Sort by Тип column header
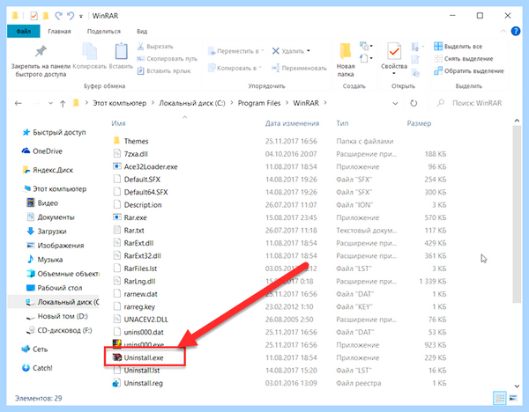 pos(342,123)
